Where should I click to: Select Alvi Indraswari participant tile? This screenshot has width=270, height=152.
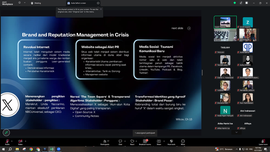pyautogui.click(x=248, y=111)
